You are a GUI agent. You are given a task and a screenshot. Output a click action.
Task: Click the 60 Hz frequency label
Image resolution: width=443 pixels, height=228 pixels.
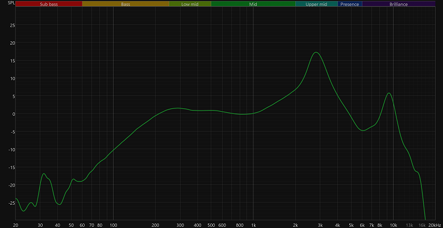click(82, 225)
